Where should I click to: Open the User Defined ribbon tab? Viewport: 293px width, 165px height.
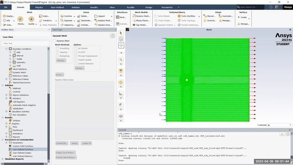click(57, 7)
